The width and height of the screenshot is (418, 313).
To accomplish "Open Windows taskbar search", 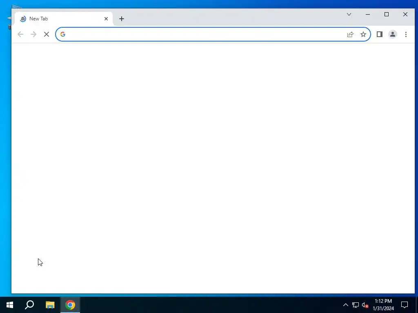I will coord(29,305).
